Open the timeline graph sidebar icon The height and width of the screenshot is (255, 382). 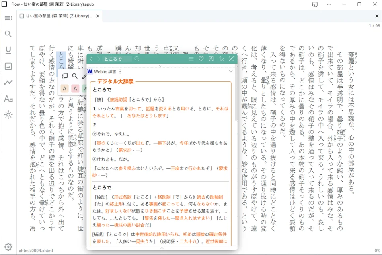(x=8, y=83)
